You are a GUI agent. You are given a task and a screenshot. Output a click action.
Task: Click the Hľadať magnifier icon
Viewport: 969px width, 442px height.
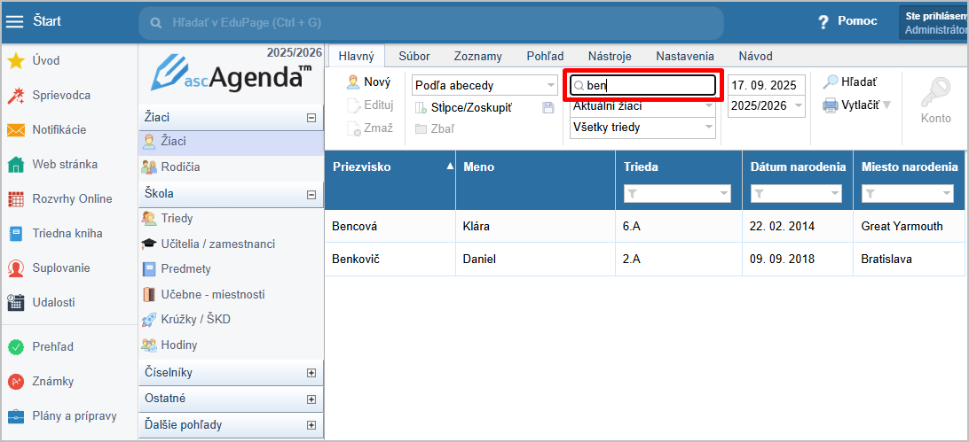(x=830, y=81)
